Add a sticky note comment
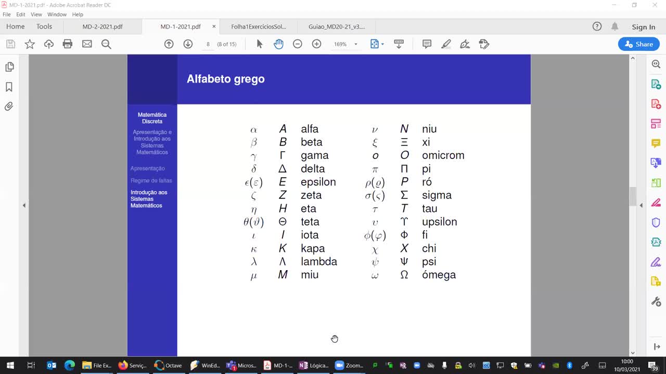This screenshot has width=666, height=374. 427,44
